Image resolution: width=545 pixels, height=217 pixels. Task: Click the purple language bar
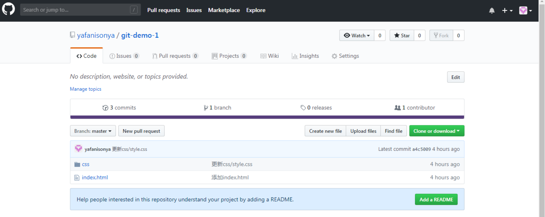tap(267, 117)
